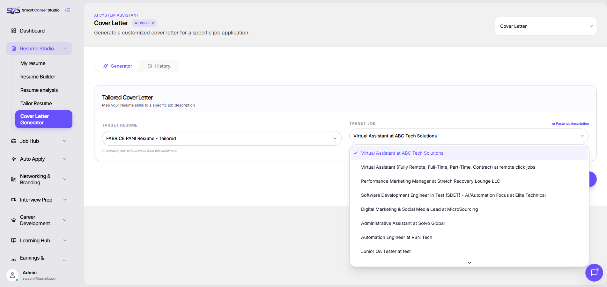Expand the Career Development menu
607x287 pixels.
[65, 220]
